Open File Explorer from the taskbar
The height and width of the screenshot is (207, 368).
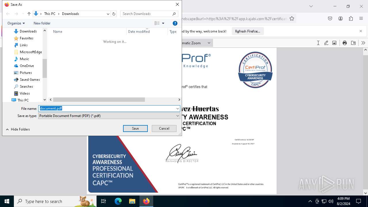[132, 201]
